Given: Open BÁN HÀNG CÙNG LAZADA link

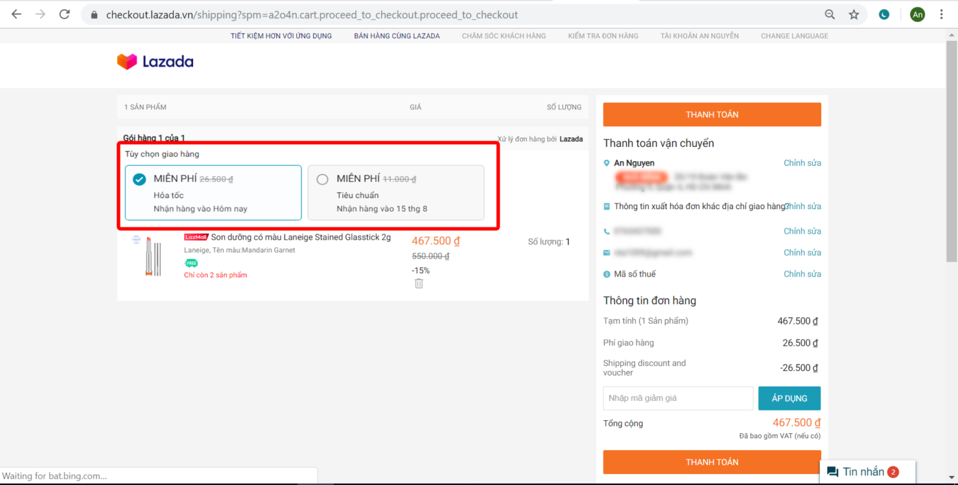Looking at the screenshot, I should click(397, 36).
